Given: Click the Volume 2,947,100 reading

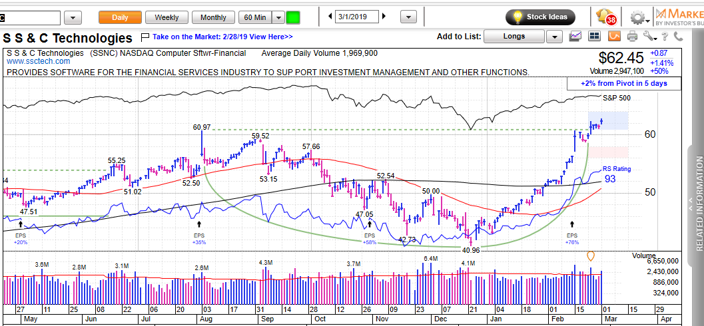Looking at the screenshot, I should point(618,71).
